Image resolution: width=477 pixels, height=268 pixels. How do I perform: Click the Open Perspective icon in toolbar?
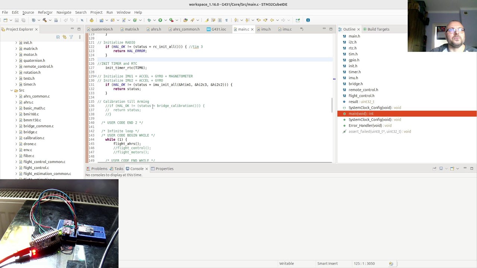(297, 20)
